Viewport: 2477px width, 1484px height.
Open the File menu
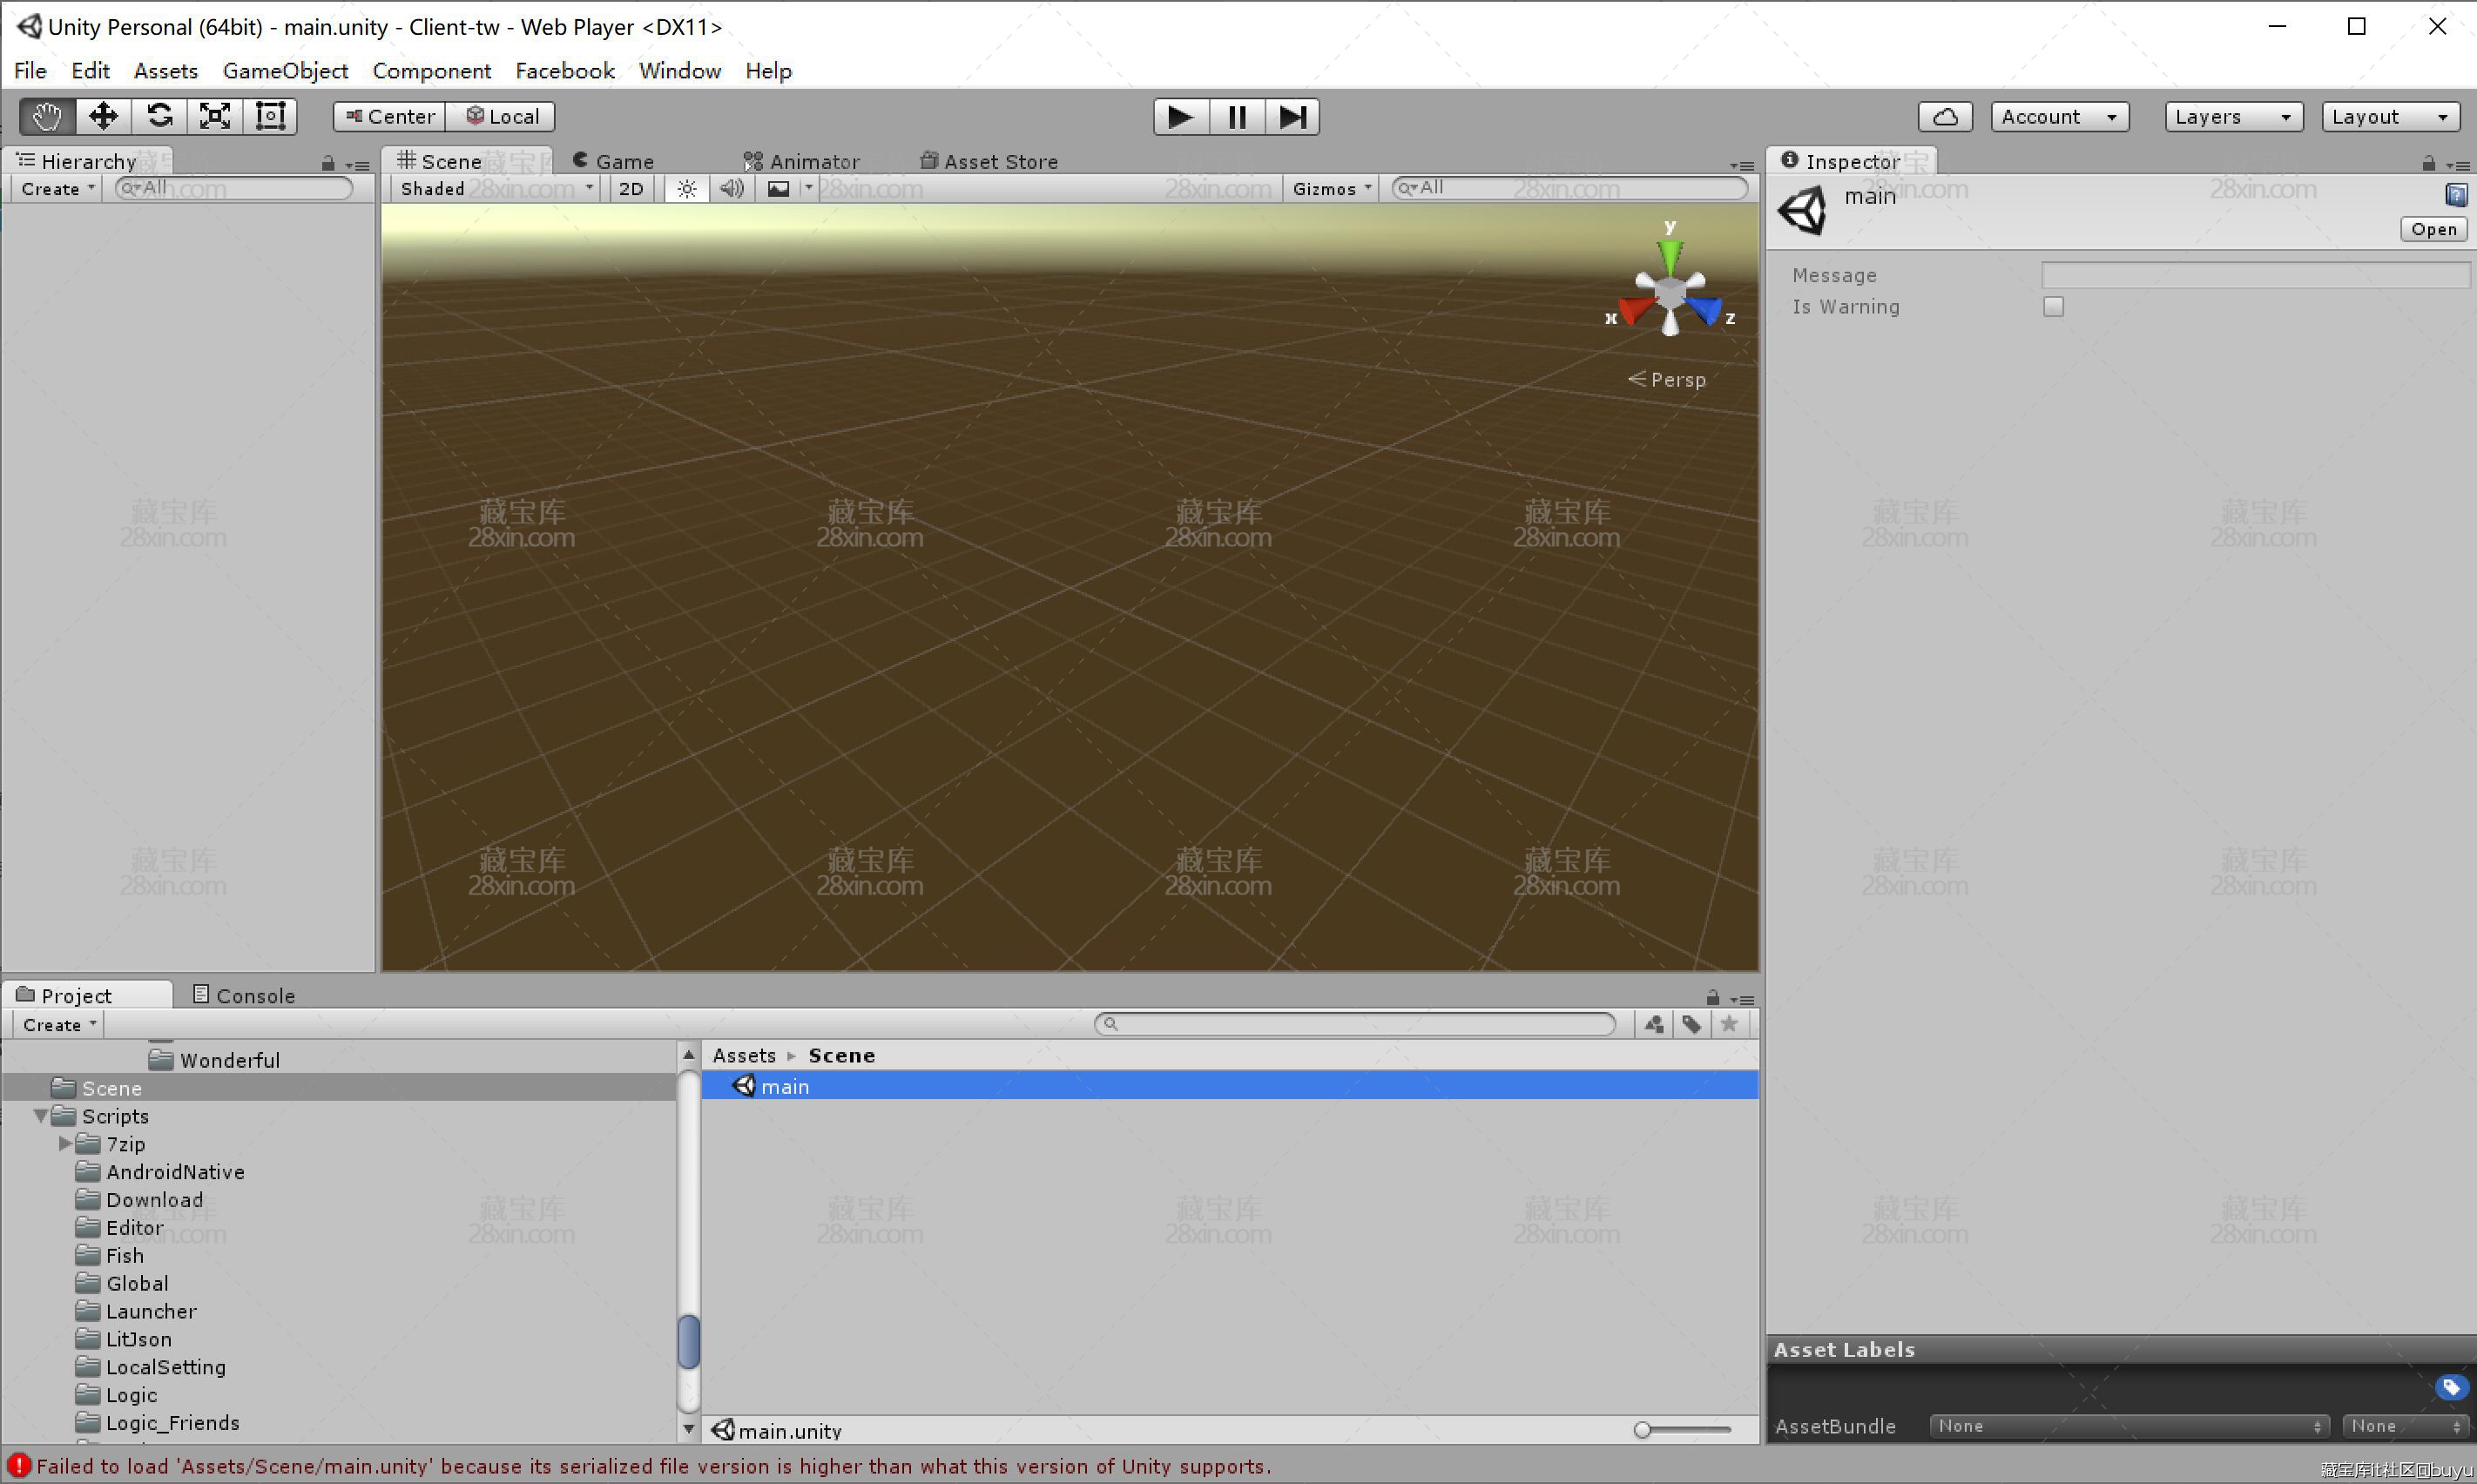[30, 71]
